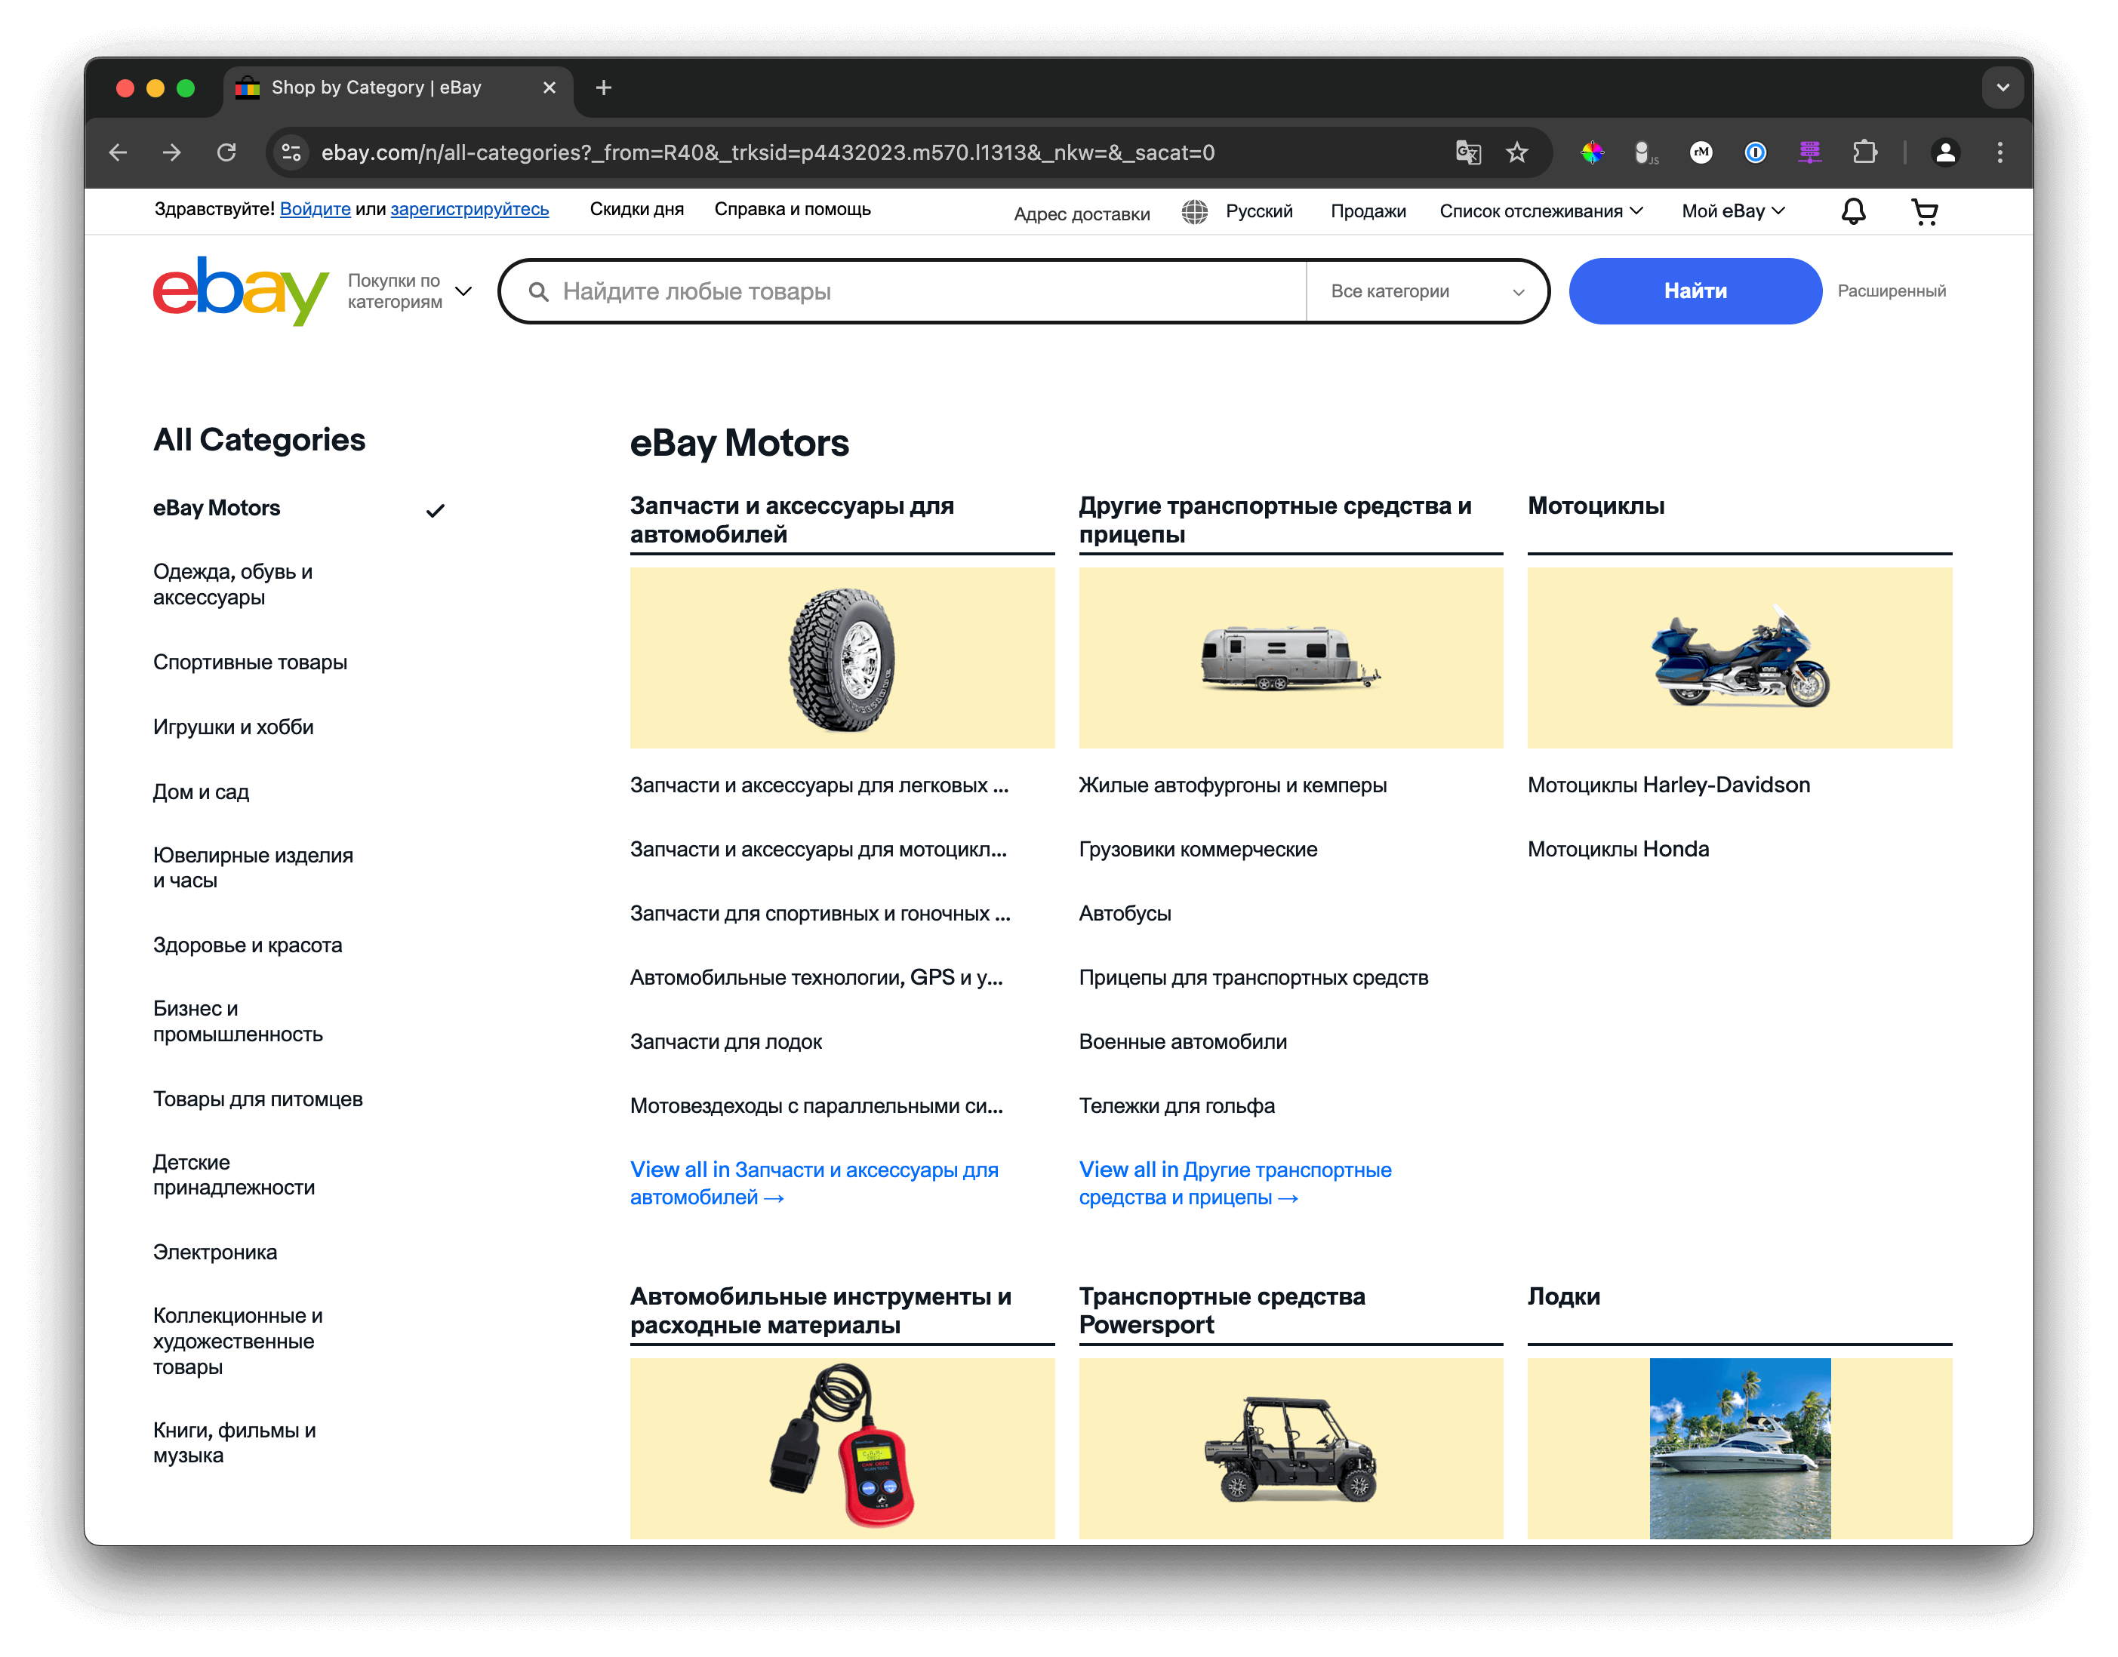Open the UTV Powersport thumbnail
2118x1657 pixels.
[x=1291, y=1447]
